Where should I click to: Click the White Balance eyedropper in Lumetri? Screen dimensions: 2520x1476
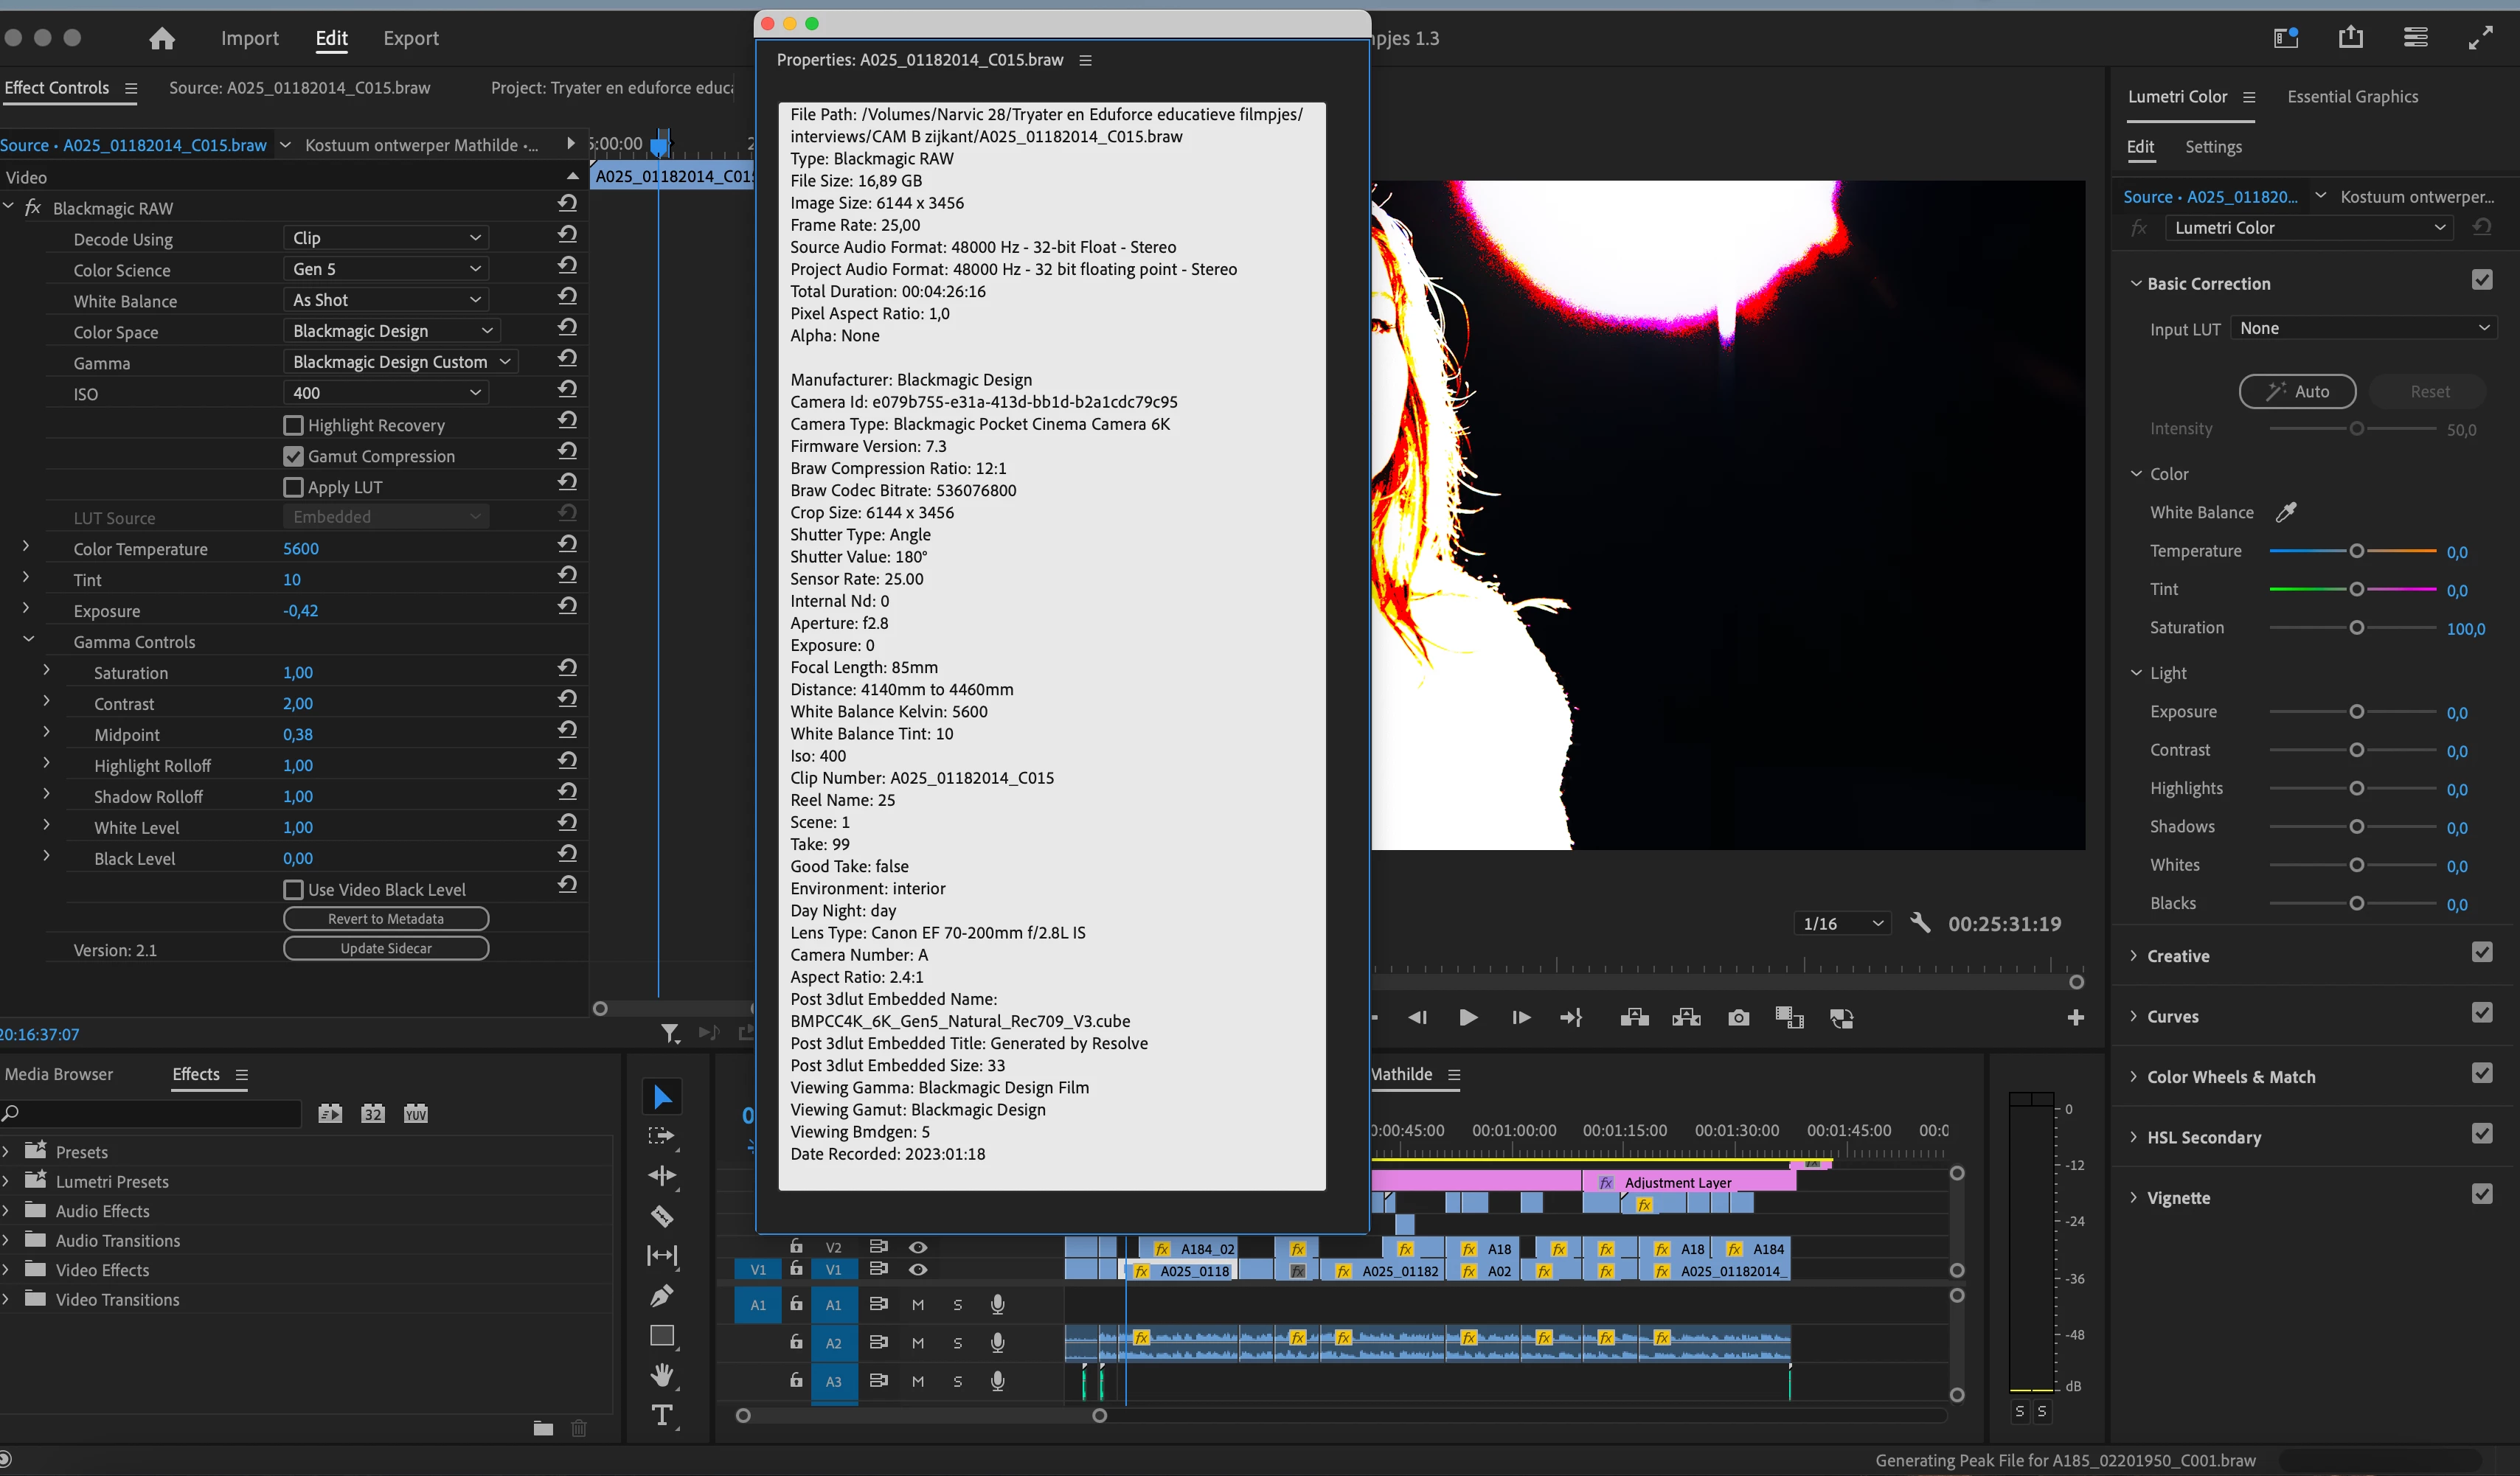[2286, 512]
